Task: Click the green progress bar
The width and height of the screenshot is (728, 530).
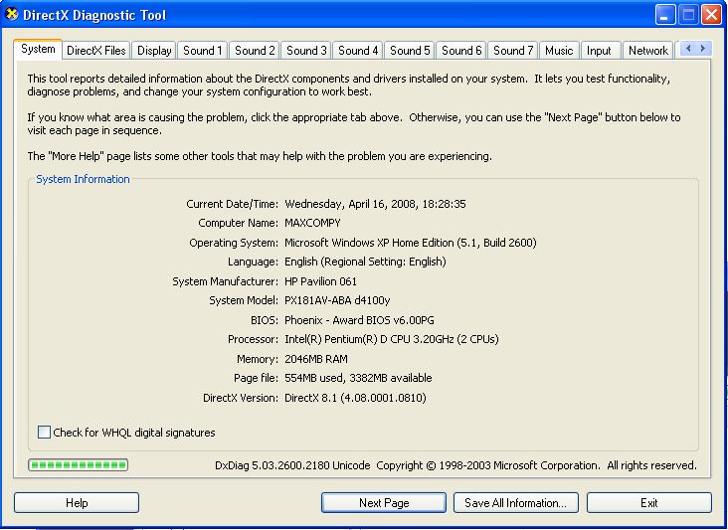Action: coord(79,464)
